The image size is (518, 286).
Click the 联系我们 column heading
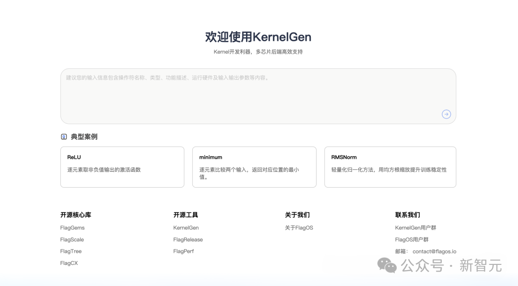click(x=408, y=215)
